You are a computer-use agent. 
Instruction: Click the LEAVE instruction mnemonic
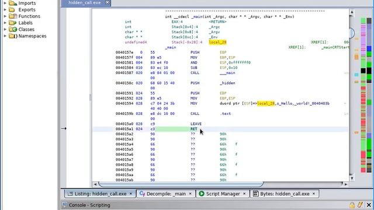pyautogui.click(x=196, y=124)
